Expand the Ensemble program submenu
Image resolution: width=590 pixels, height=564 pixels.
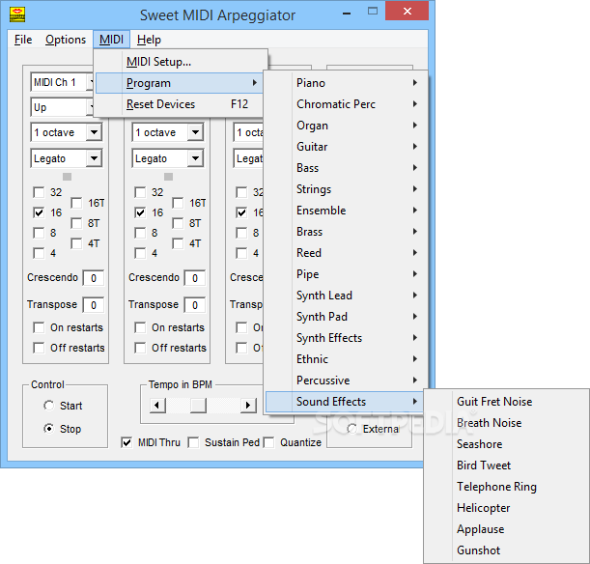[x=346, y=211]
